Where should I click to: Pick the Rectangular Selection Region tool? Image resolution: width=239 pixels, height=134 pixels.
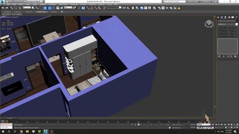click(41, 8)
